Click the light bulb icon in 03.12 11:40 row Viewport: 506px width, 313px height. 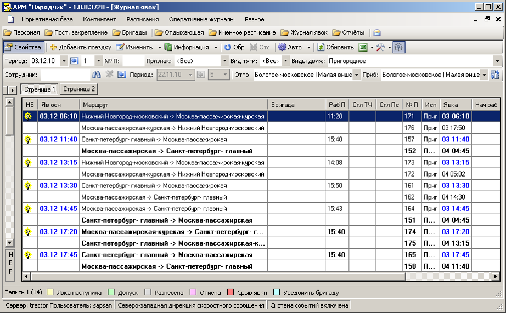[27, 140]
